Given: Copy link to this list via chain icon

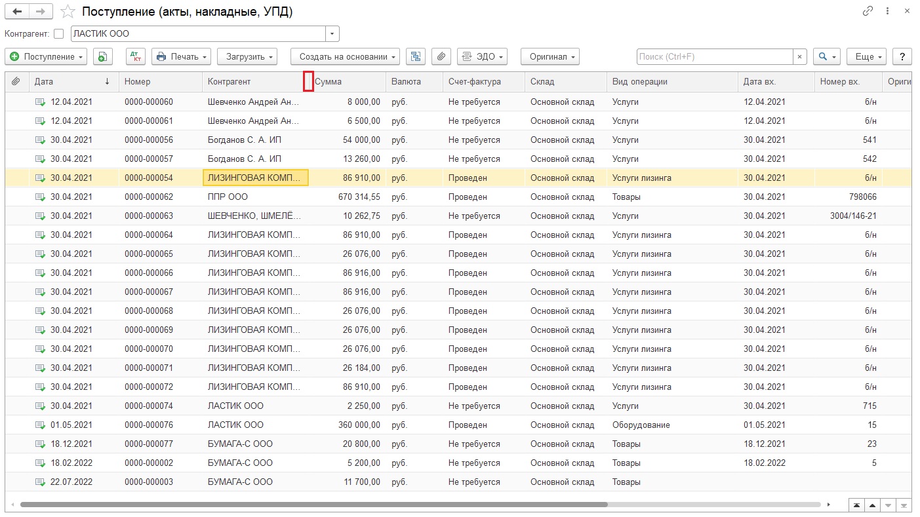Looking at the screenshot, I should (x=868, y=11).
